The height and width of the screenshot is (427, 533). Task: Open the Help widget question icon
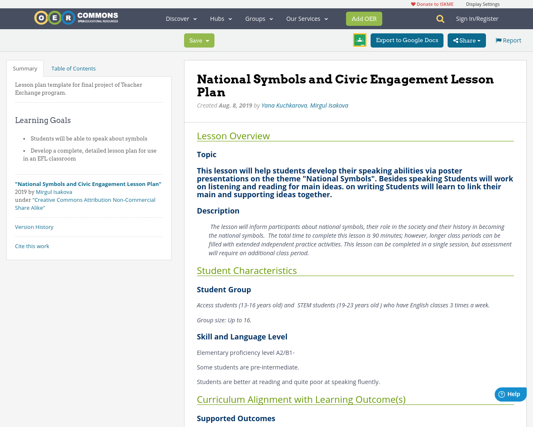click(x=501, y=393)
